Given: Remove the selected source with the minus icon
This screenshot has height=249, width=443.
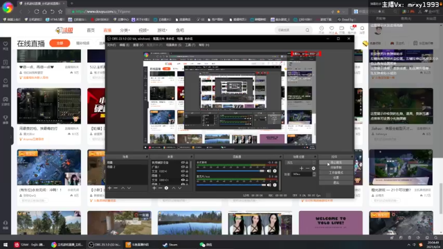Looking at the screenshot, I should (160, 188).
